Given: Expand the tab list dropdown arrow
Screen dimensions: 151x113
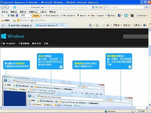Looking at the screenshot, I should (x=6, y=26).
